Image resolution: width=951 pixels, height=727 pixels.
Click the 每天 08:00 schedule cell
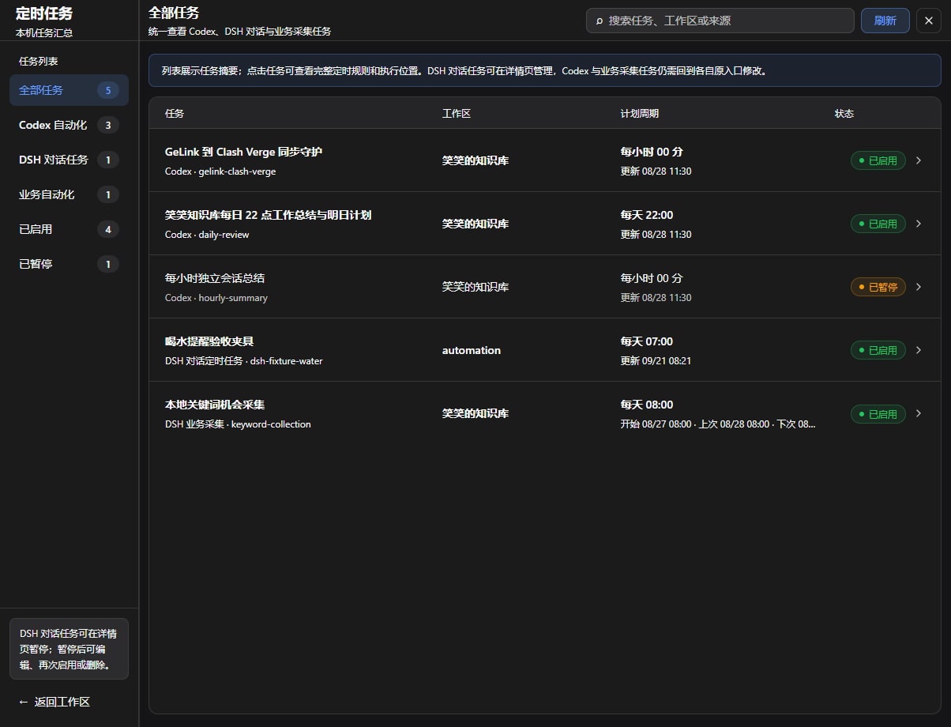(x=647, y=405)
